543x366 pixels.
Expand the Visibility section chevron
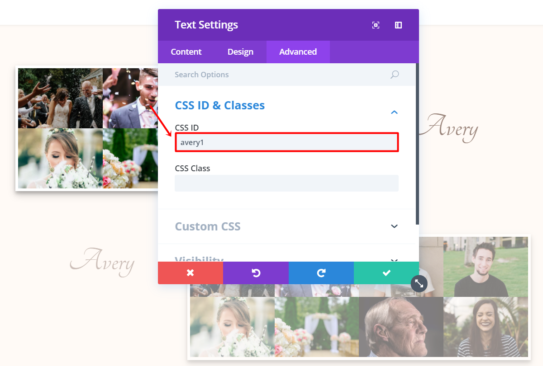pyautogui.click(x=394, y=260)
